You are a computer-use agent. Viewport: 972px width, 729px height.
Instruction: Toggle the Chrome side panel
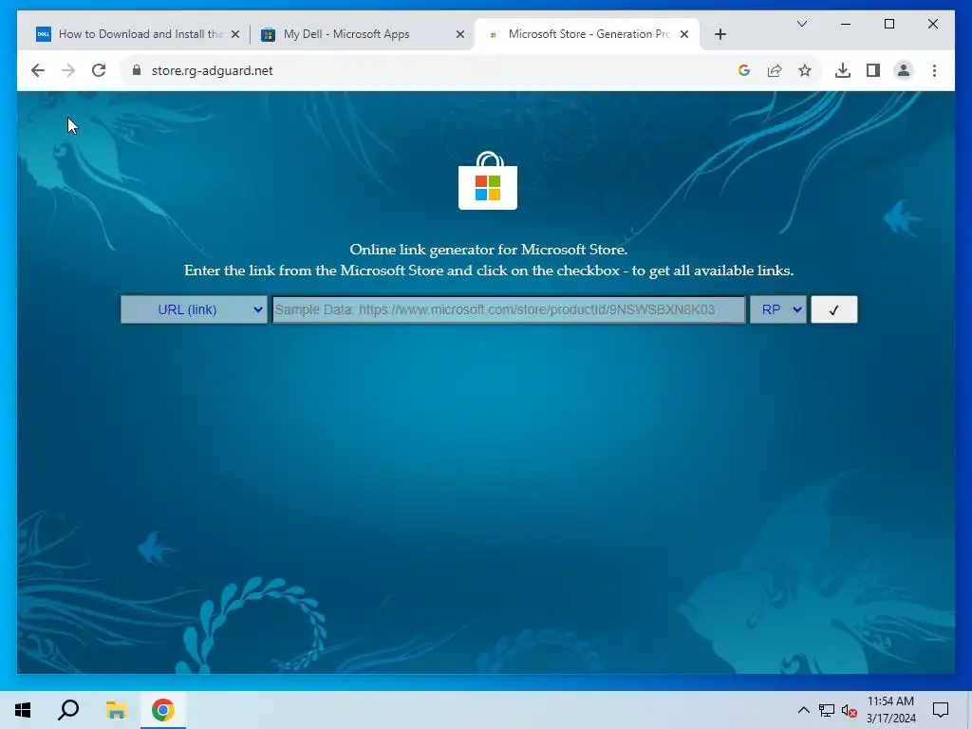pyautogui.click(x=873, y=70)
